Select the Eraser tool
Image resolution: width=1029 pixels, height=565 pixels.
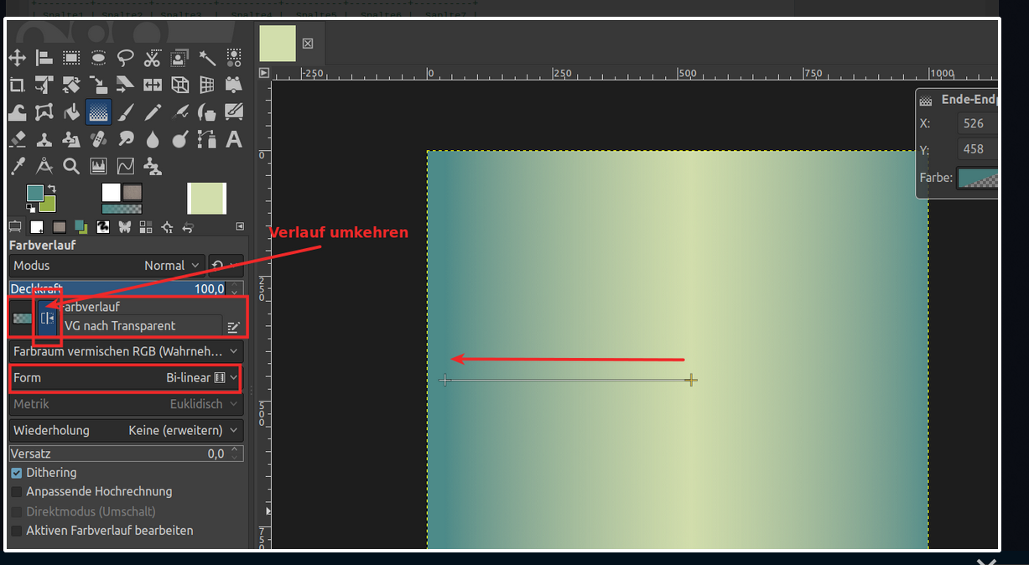click(17, 138)
